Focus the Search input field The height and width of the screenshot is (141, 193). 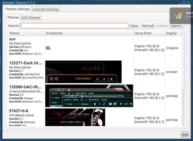[74, 26]
